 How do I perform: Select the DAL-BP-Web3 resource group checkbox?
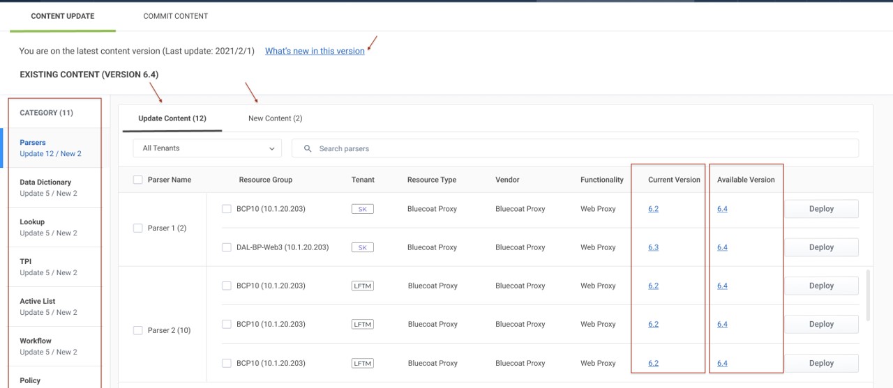[x=227, y=247]
